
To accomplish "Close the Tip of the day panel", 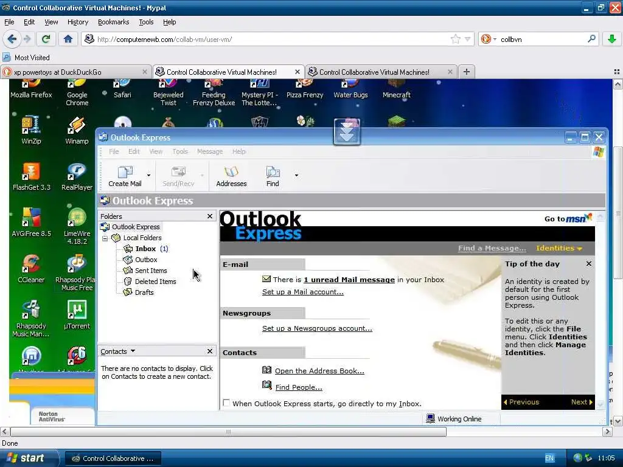I will pyautogui.click(x=589, y=264).
